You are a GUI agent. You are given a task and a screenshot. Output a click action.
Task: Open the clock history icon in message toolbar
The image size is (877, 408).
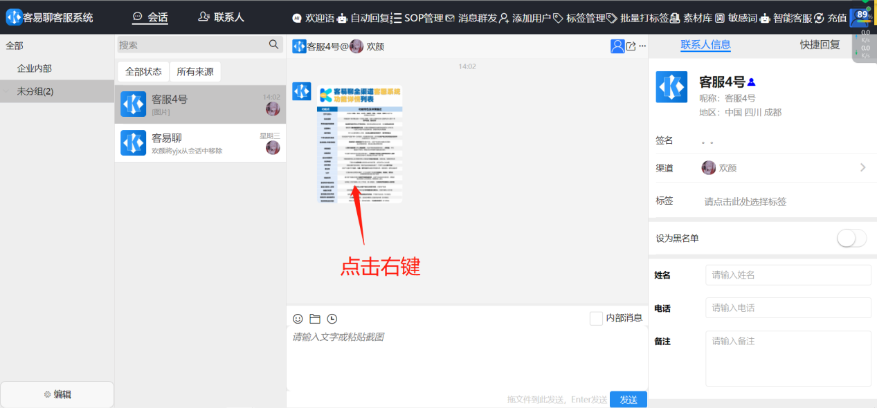click(x=332, y=319)
